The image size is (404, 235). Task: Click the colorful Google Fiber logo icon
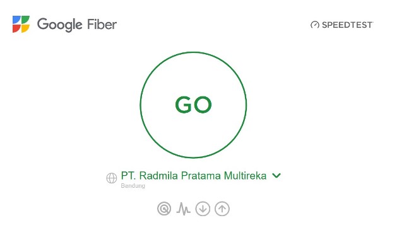21,24
